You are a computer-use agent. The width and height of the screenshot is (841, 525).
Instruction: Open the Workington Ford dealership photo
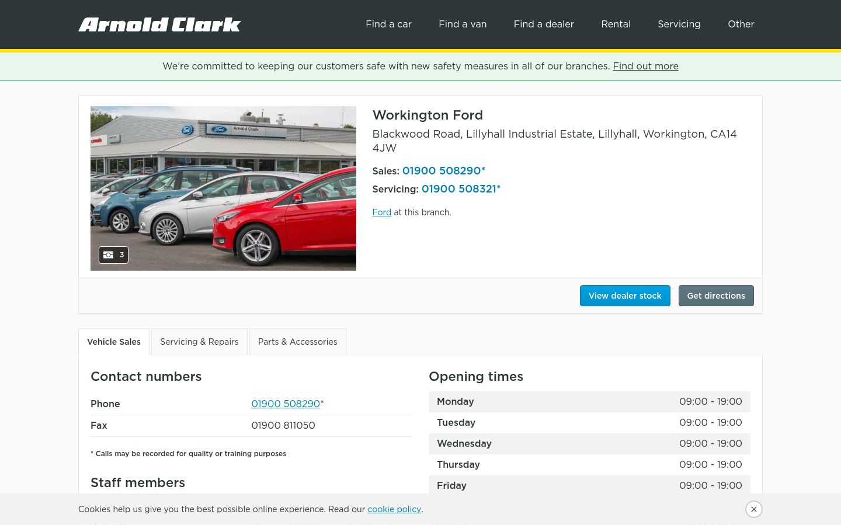tap(223, 188)
